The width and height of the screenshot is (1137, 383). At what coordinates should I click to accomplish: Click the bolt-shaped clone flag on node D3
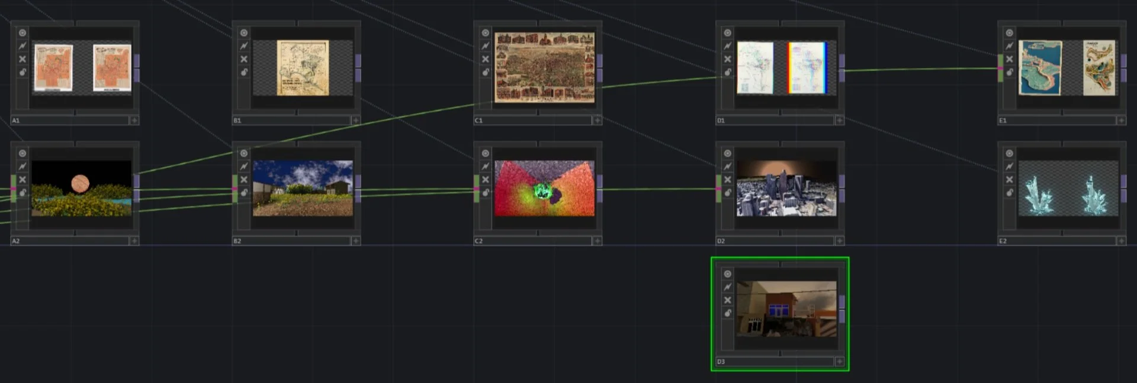point(728,287)
